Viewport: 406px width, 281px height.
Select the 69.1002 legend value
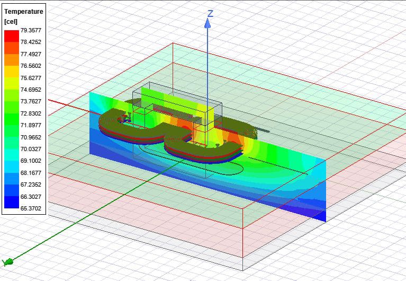click(31, 161)
